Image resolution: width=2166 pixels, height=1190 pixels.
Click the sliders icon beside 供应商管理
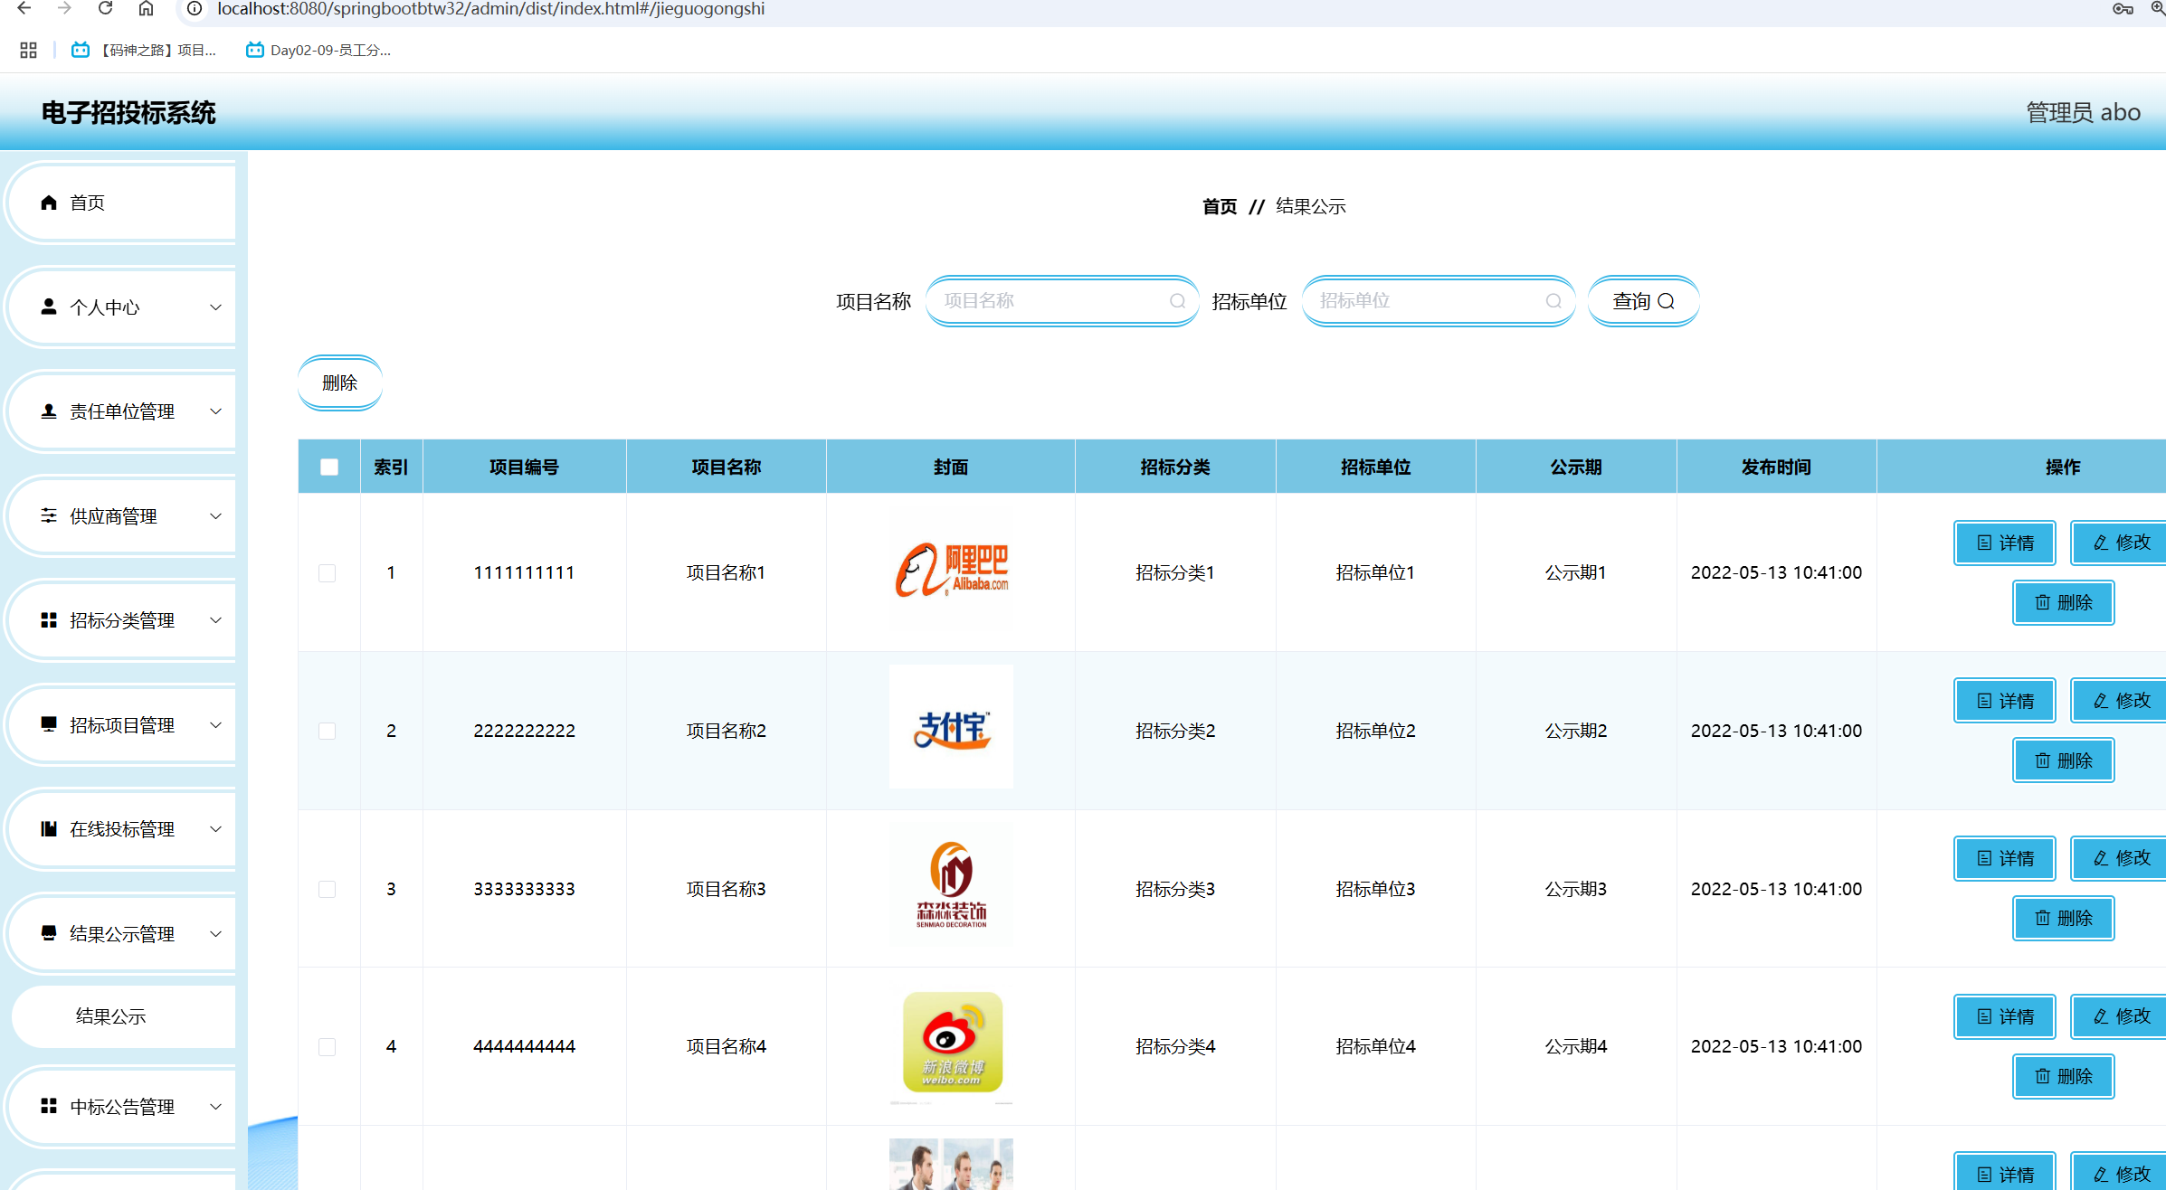click(49, 515)
